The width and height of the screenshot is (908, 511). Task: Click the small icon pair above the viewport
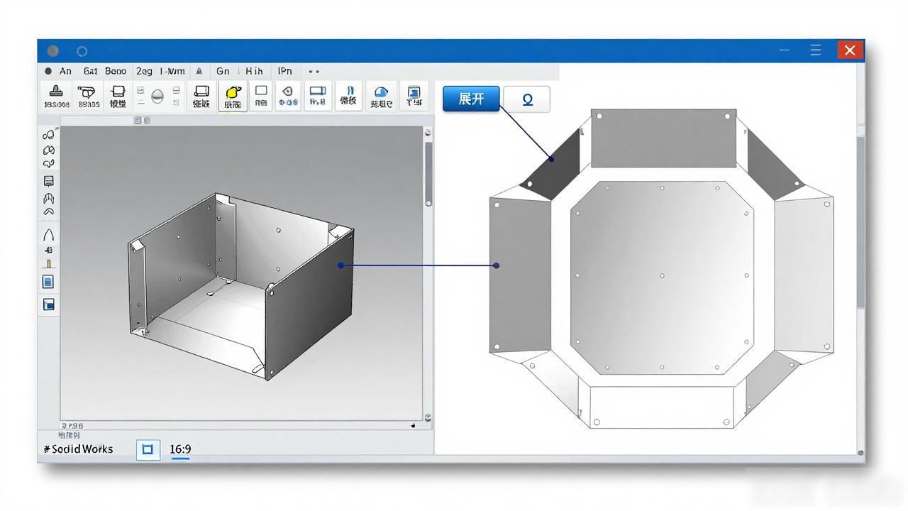(143, 121)
